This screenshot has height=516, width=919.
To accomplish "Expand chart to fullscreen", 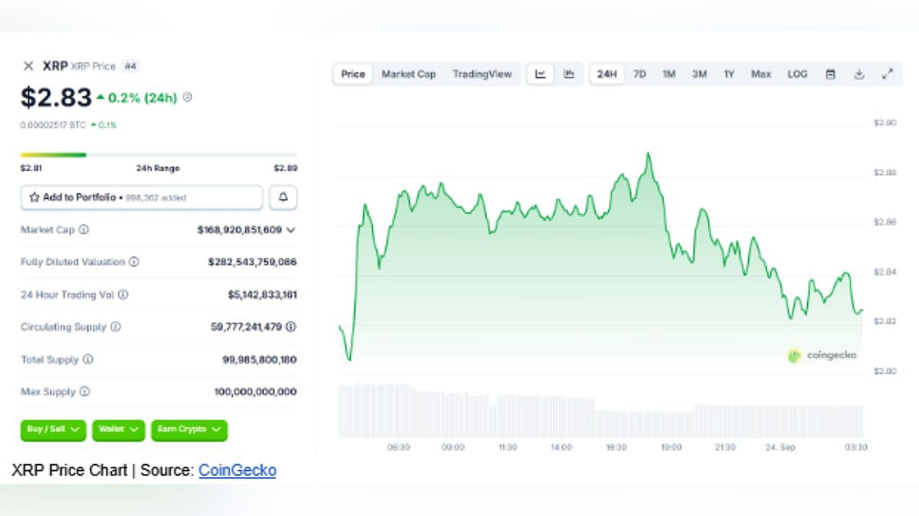I will (888, 74).
